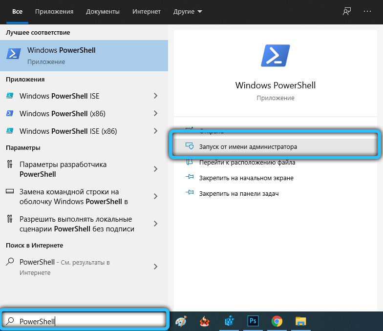Open Замена командной строки setting
The width and height of the screenshot is (383, 331).
(x=84, y=196)
